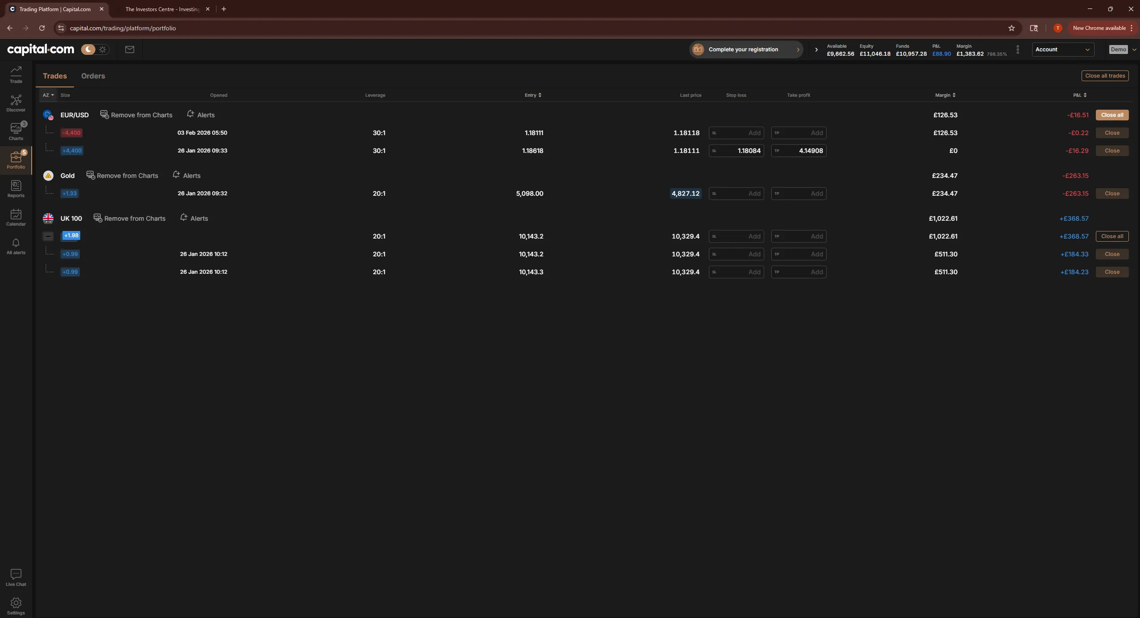
Task: Open the Reports sidebar icon
Action: coord(16,189)
